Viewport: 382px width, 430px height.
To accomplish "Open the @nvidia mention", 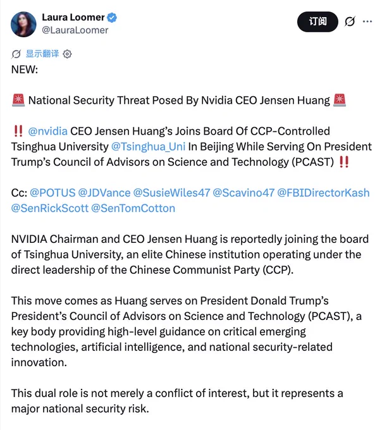I will [x=47, y=131].
